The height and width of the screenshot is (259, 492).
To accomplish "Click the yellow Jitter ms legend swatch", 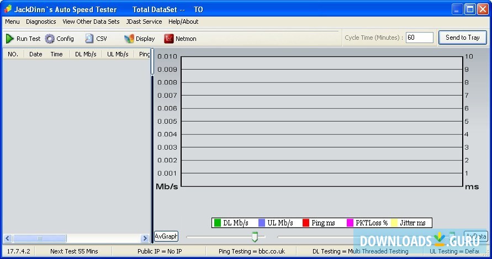I will (x=394, y=223).
